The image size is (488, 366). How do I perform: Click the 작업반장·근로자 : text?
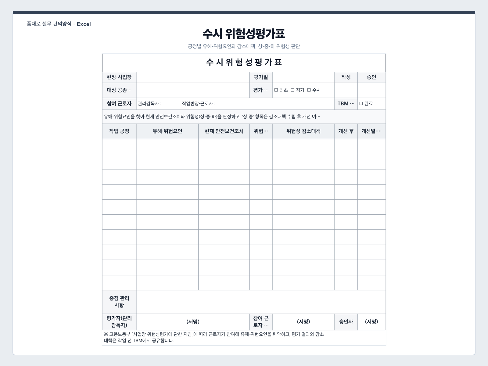199,104
